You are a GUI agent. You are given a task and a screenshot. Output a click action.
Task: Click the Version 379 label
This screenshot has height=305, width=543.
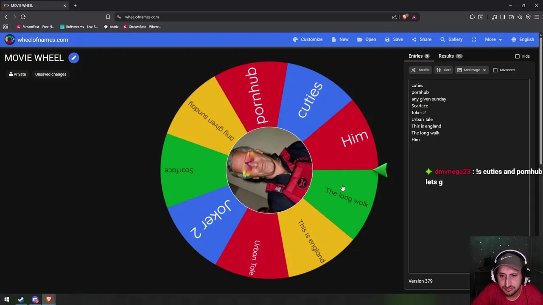(x=420, y=281)
